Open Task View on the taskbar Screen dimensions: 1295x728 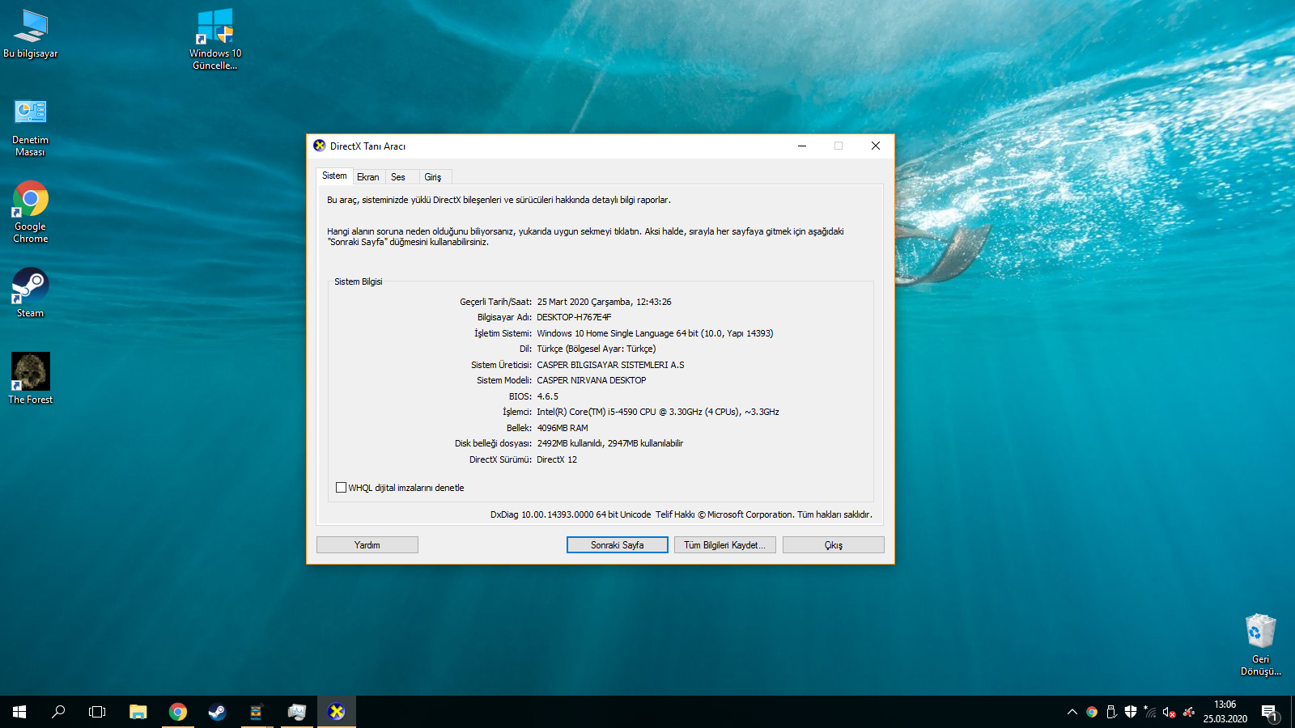click(x=97, y=712)
